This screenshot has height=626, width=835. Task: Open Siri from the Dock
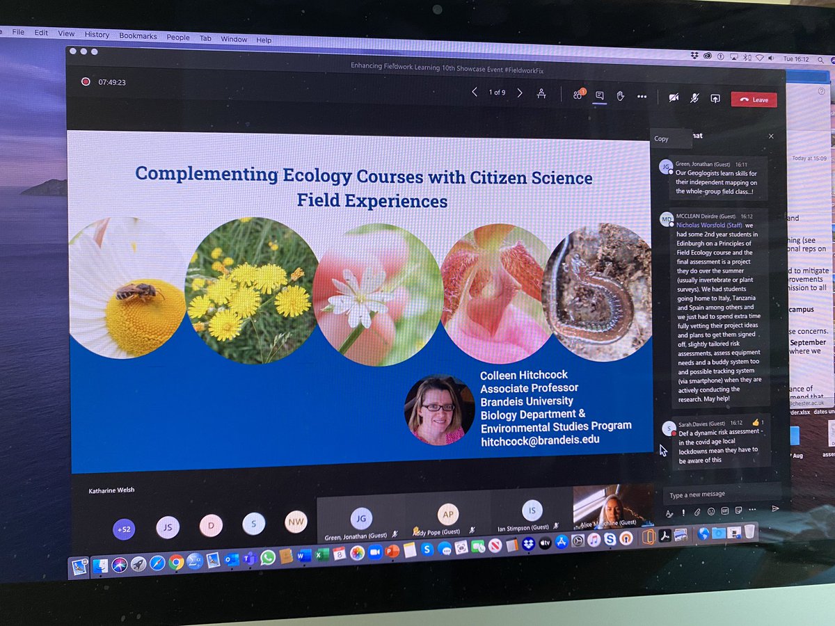coord(120,565)
